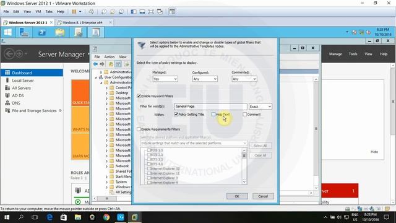Click VMware take snapshot icon
This screenshot has height=223, width=396.
pos(104,12)
